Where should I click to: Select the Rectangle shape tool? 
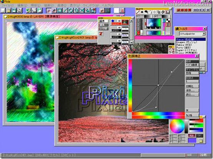click(60, 10)
